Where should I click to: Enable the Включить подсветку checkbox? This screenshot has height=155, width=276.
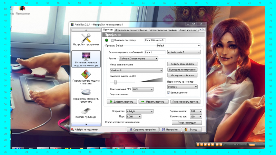(112, 40)
